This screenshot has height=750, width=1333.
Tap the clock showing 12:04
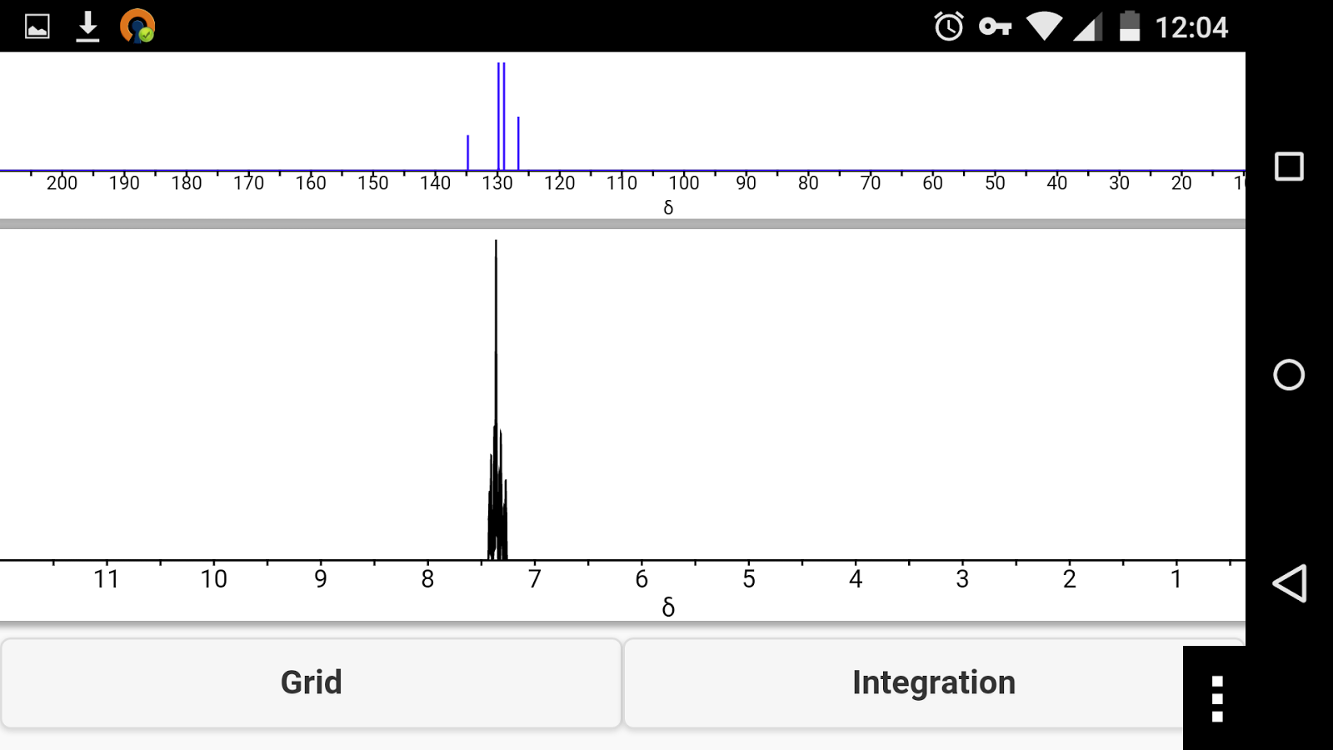(x=1190, y=27)
